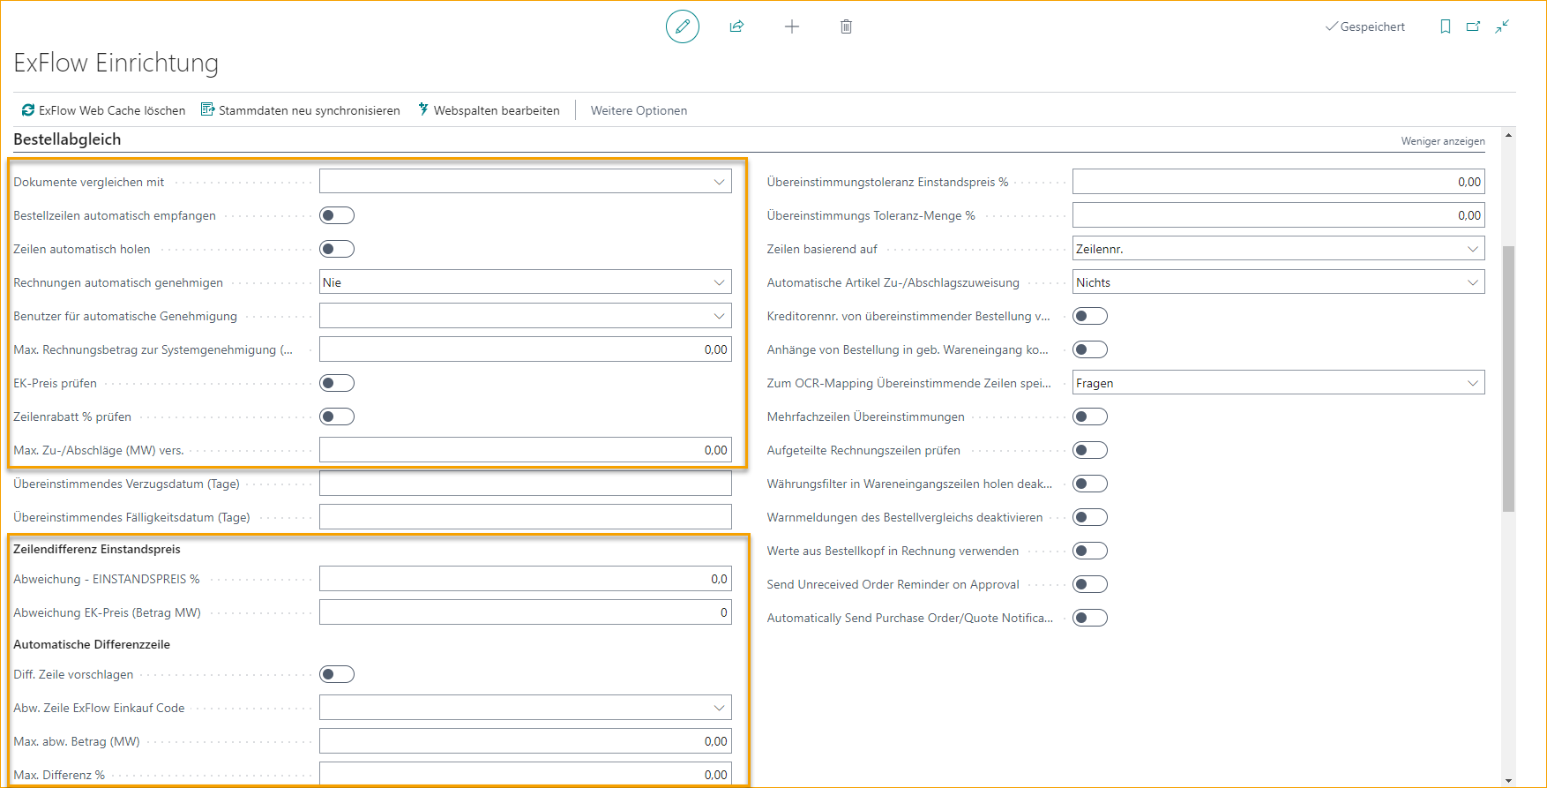The height and width of the screenshot is (788, 1547).
Task: Click the Gespeichert status indicator
Action: [x=1365, y=26]
